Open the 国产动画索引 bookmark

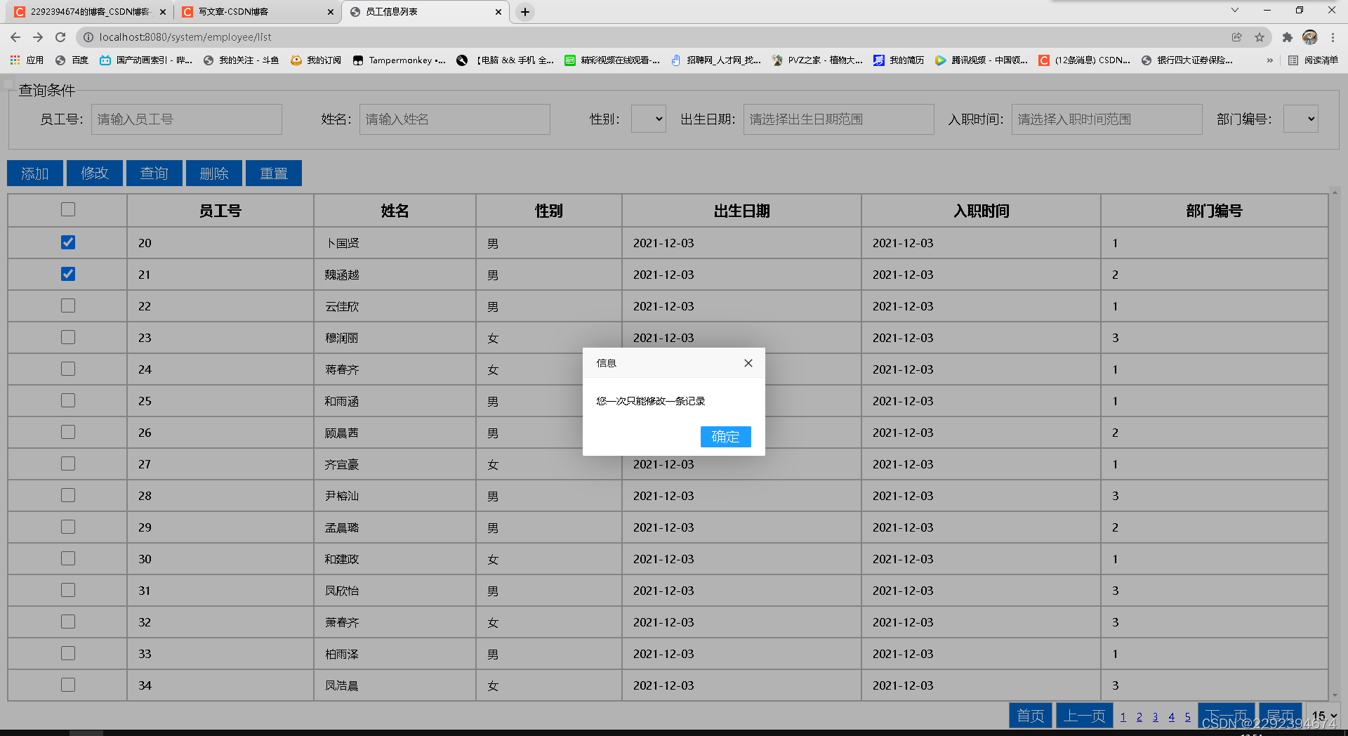(x=146, y=60)
